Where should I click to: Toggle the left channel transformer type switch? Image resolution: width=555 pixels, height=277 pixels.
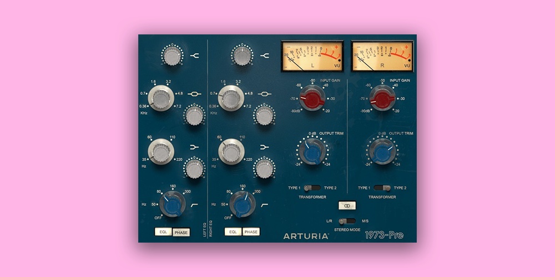click(312, 188)
